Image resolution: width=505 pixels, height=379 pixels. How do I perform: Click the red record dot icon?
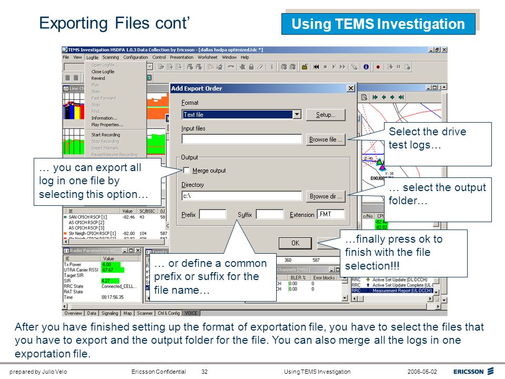tap(378, 67)
